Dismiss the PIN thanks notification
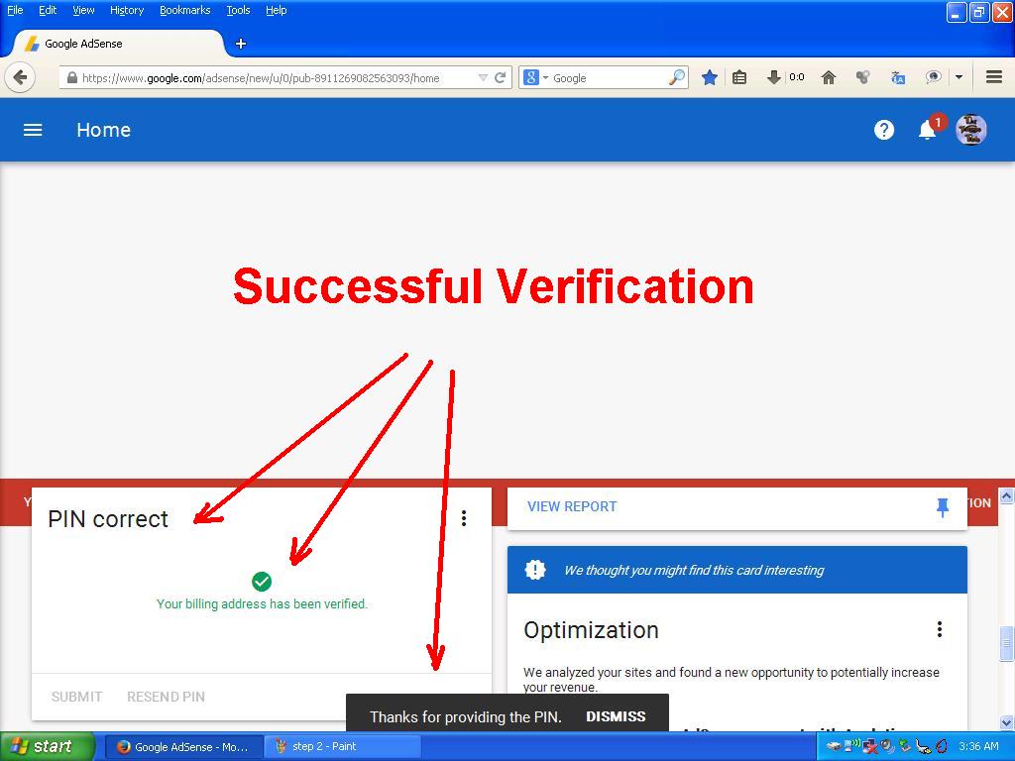The image size is (1015, 761). (616, 717)
